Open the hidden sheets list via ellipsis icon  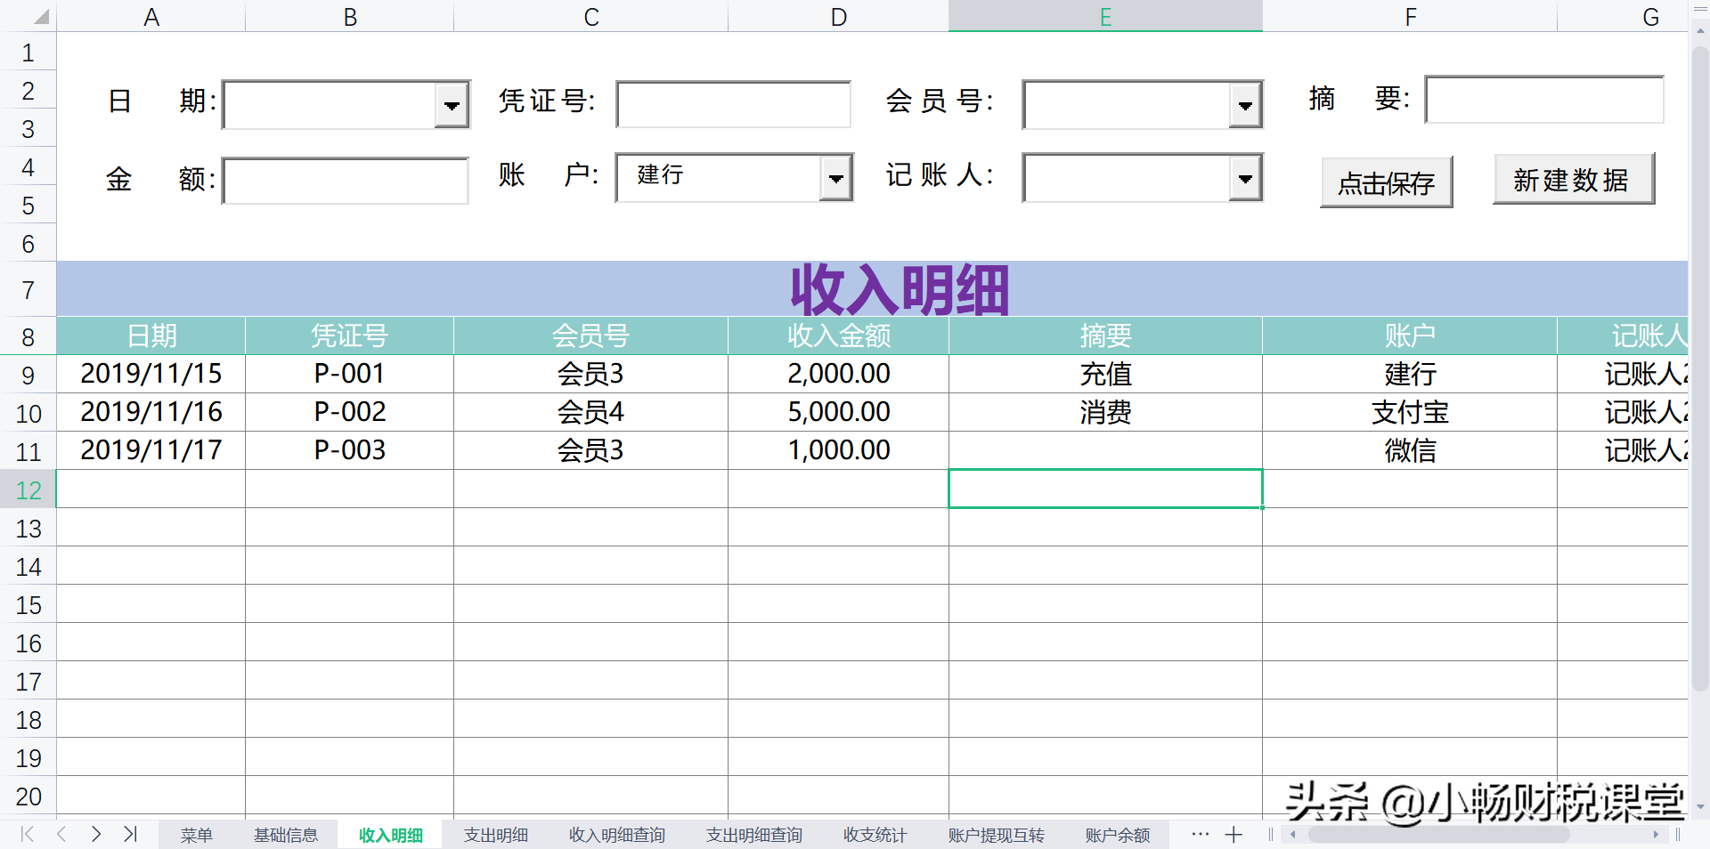[1199, 835]
